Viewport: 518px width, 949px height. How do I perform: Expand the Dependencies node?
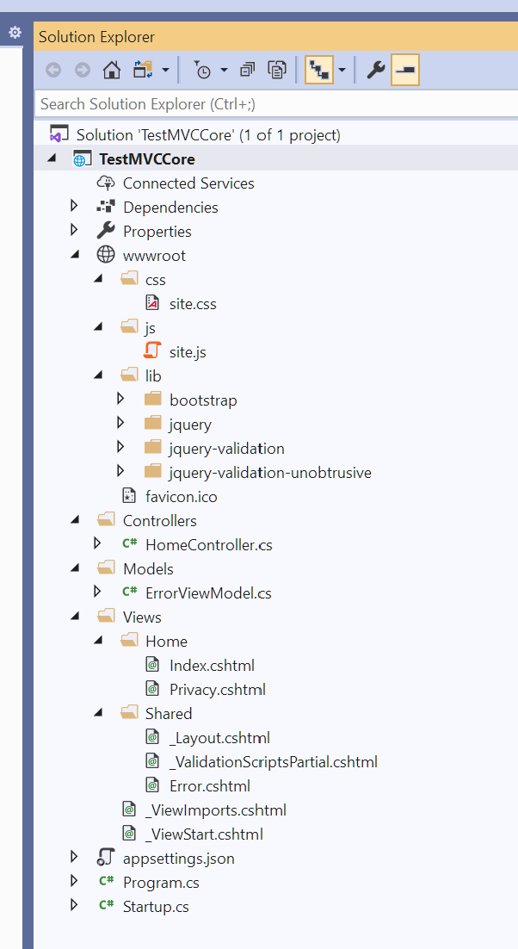[73, 207]
